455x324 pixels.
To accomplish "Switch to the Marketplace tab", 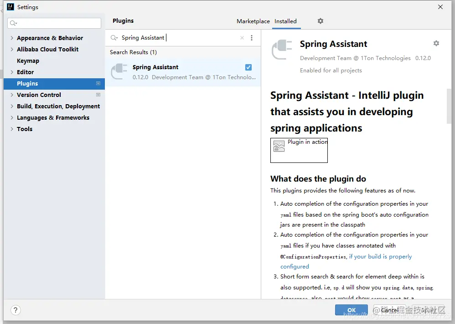I will click(253, 21).
